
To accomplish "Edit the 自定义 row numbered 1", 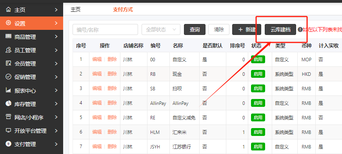I will pyautogui.click(x=97, y=59).
